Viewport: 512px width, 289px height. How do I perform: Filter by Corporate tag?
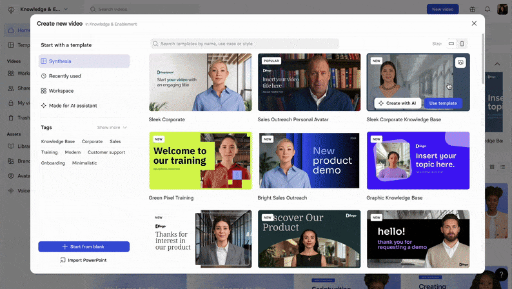[x=92, y=141]
